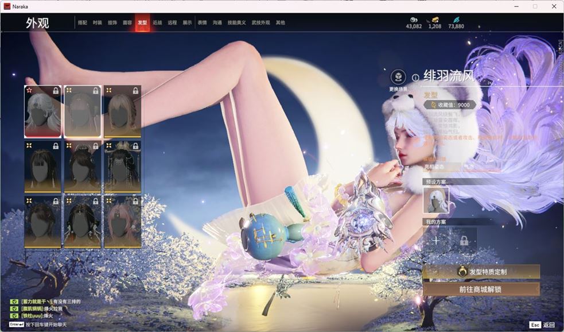Select the pink hairstyle card
Image resolution: width=564 pixels, height=332 pixels.
coord(123,222)
